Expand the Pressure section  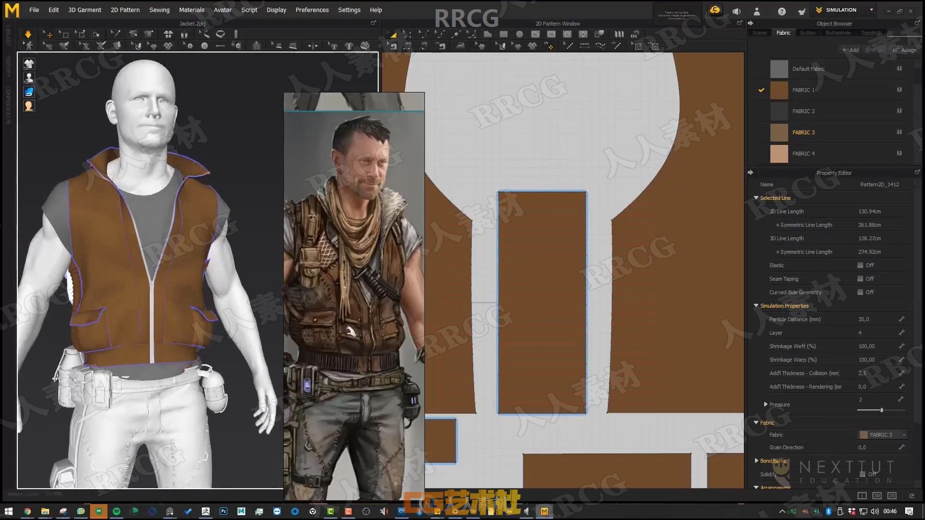tap(766, 404)
